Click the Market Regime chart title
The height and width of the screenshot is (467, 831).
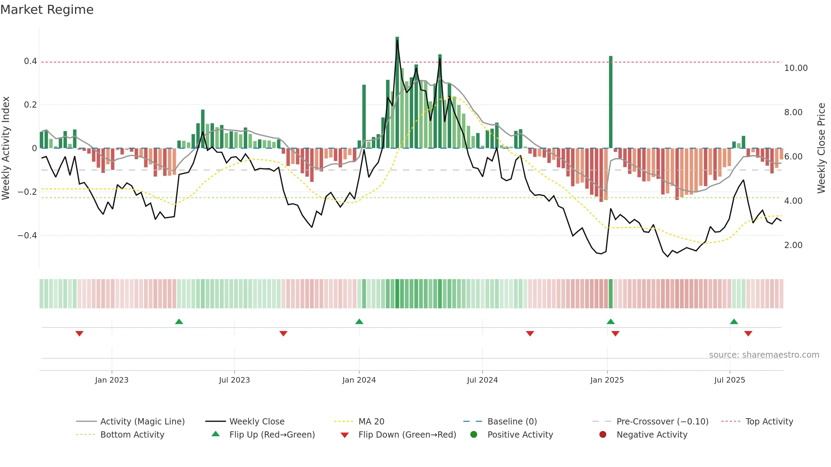click(x=47, y=10)
